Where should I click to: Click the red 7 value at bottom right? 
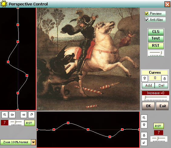click(x=159, y=132)
